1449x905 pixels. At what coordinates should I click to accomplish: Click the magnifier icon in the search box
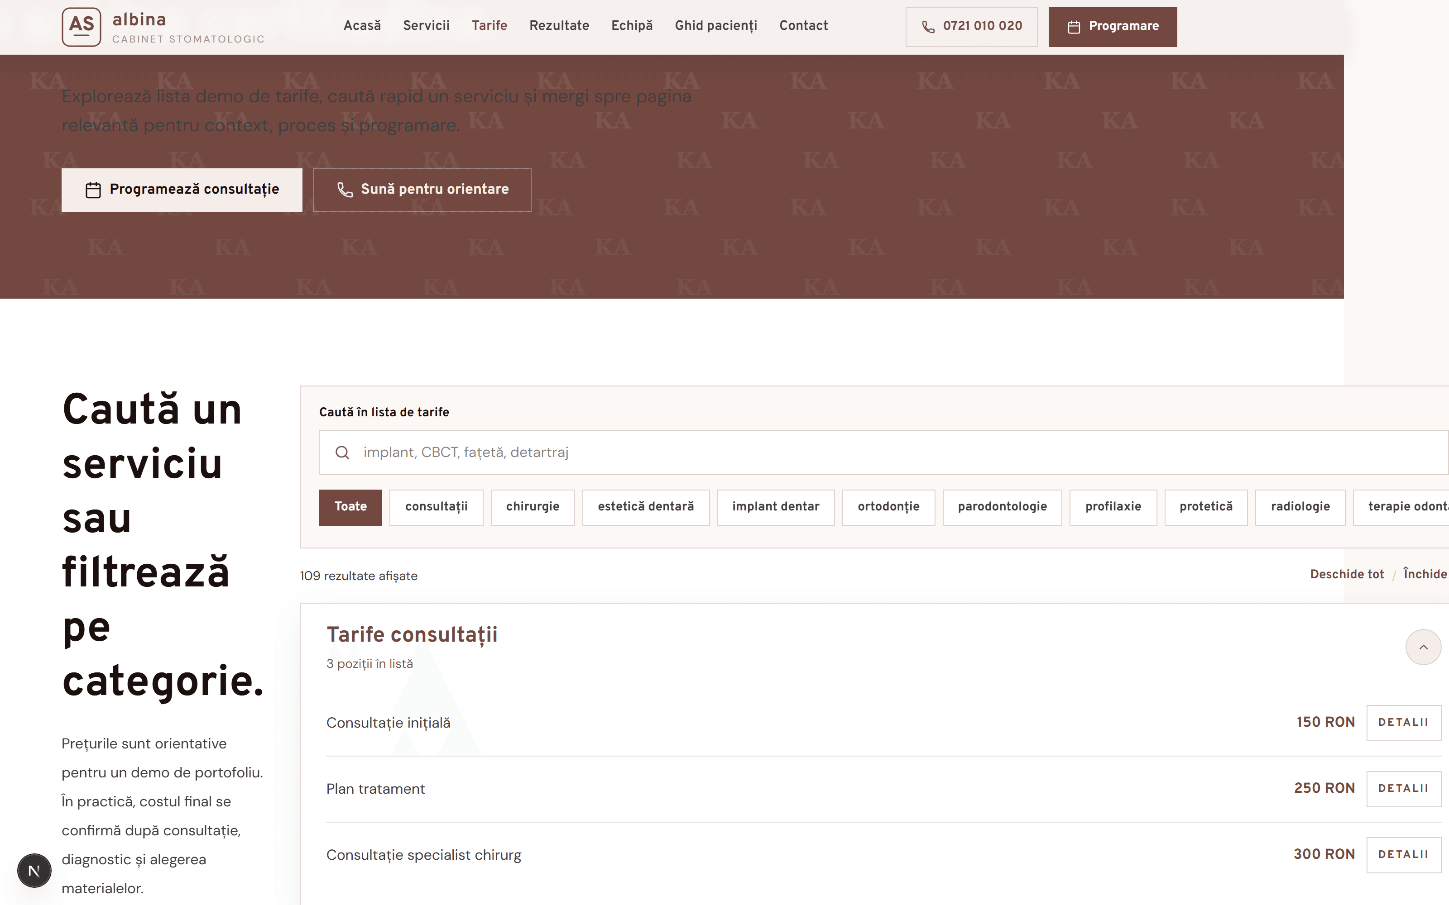(x=342, y=452)
